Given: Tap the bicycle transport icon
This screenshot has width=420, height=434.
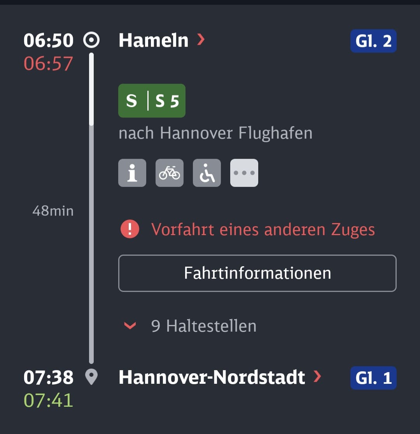Looking at the screenshot, I should [x=170, y=173].
